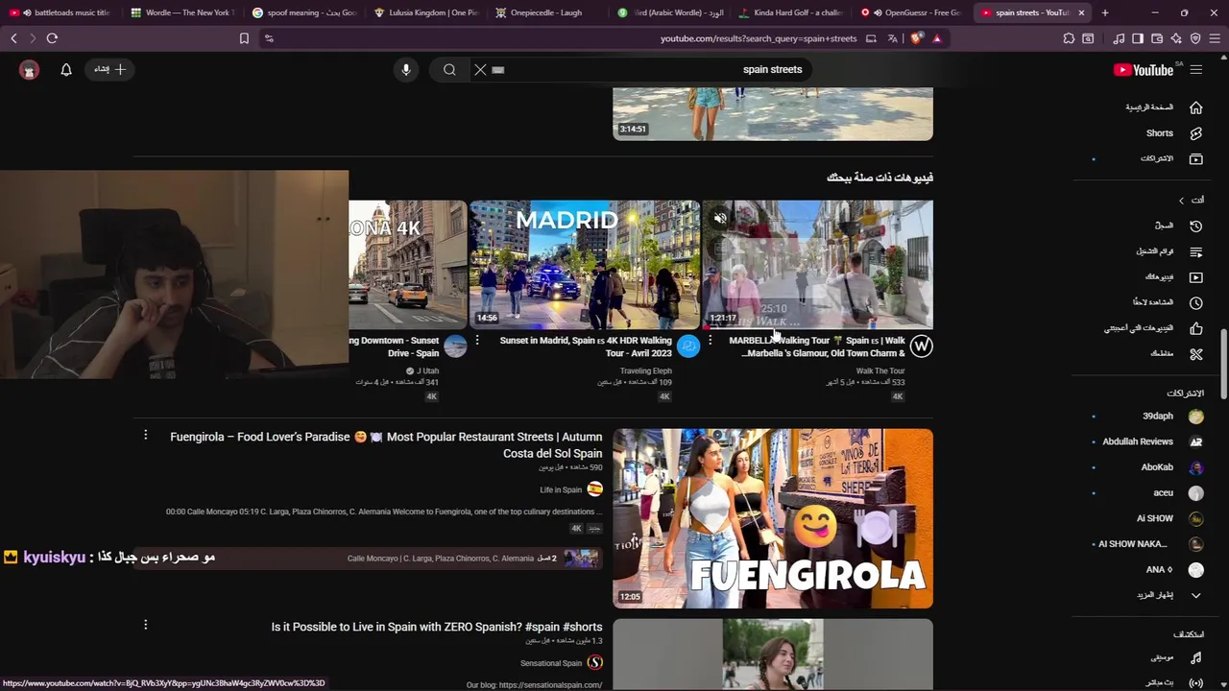1229x691 pixels.
Task: Open a new browser tab
Action: tap(1104, 12)
